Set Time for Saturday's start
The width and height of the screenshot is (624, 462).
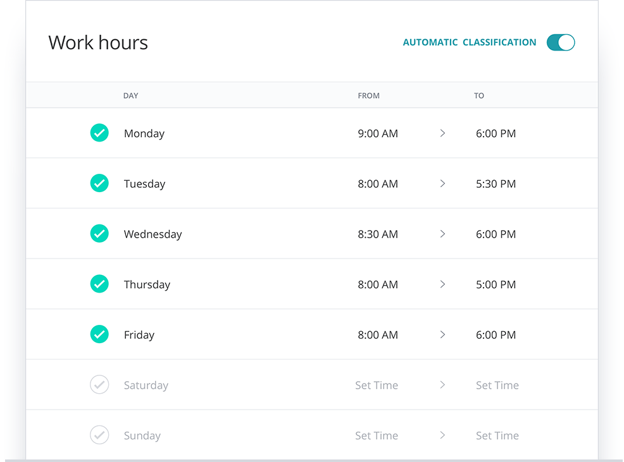tap(377, 386)
